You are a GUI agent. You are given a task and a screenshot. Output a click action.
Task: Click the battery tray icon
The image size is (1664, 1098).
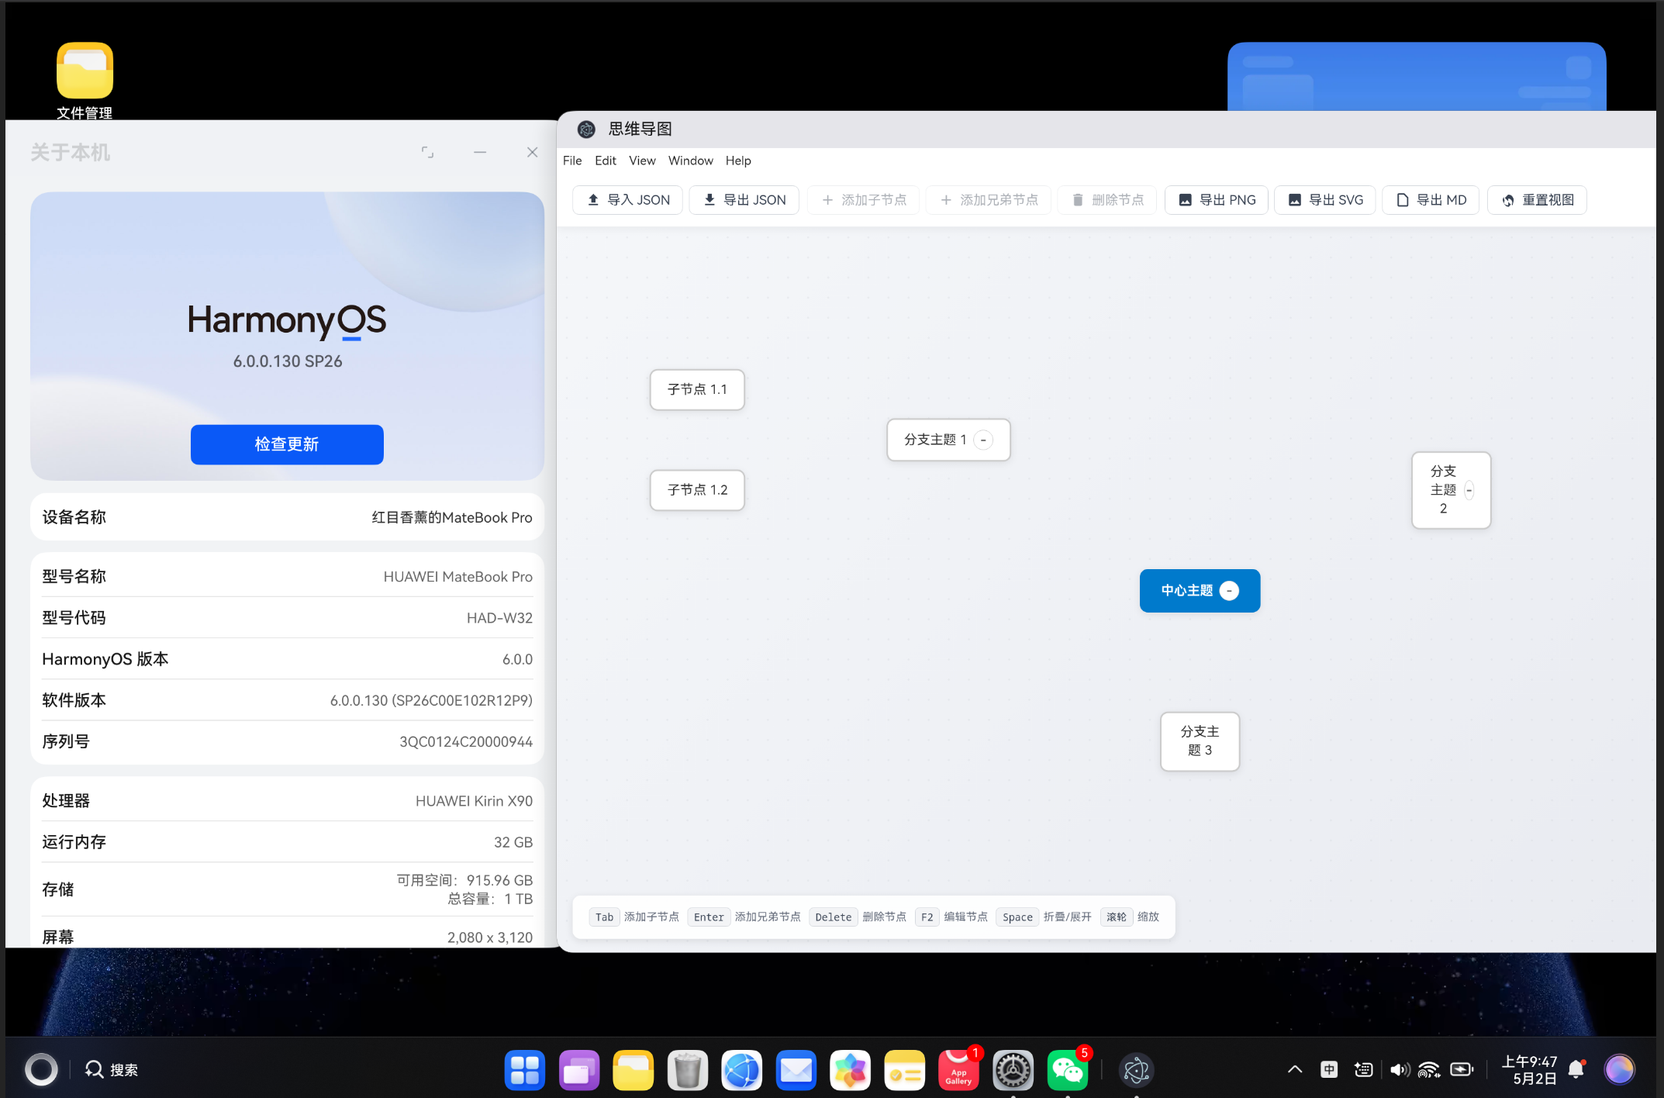click(x=1462, y=1070)
